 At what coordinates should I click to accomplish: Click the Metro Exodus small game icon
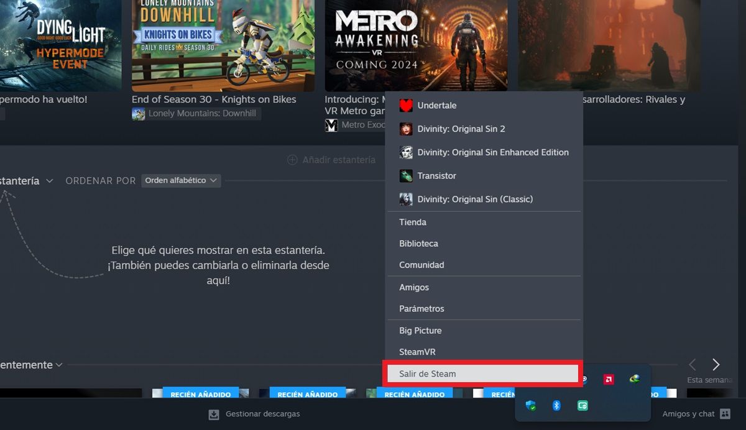tap(331, 125)
